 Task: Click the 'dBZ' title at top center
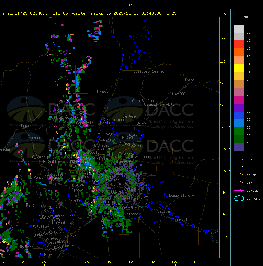click(131, 4)
